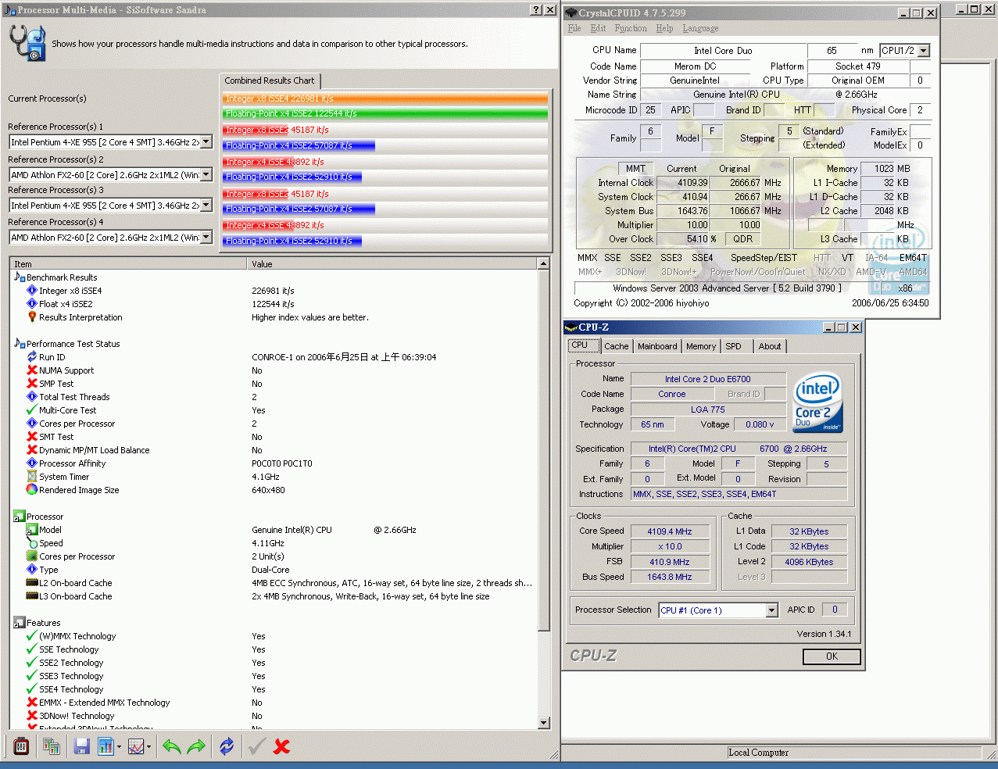Click the Rendered Image Size color icon

coord(32,490)
